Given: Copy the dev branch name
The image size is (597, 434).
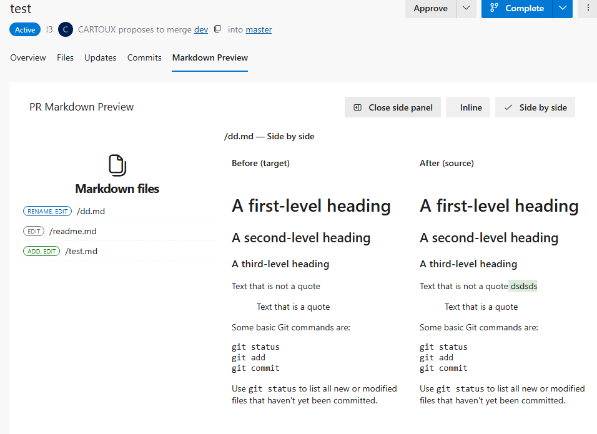Looking at the screenshot, I should click(x=217, y=29).
